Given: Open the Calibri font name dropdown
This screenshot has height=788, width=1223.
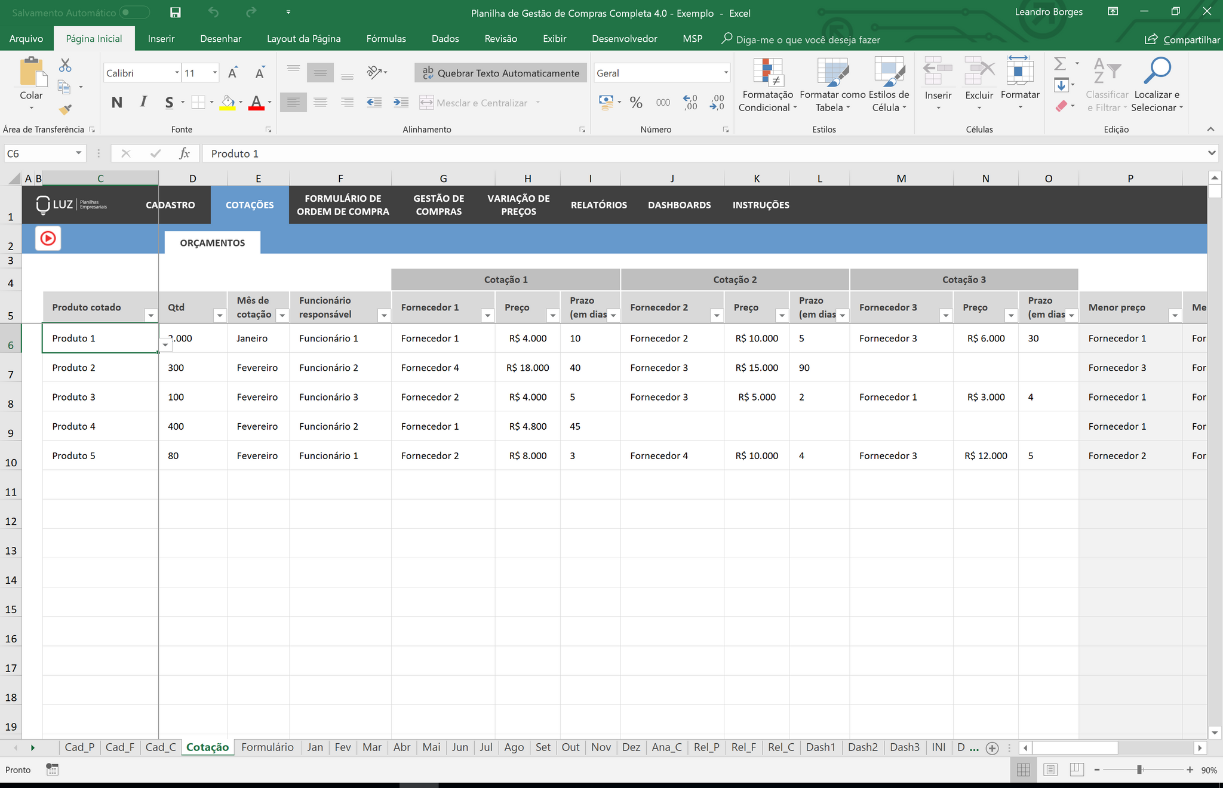Looking at the screenshot, I should click(177, 73).
